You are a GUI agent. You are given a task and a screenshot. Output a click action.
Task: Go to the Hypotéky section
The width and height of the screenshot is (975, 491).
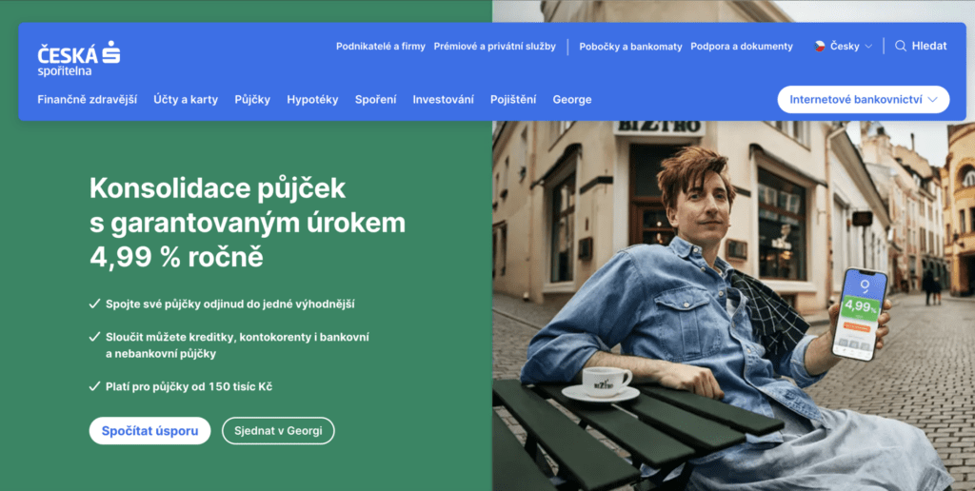(312, 100)
